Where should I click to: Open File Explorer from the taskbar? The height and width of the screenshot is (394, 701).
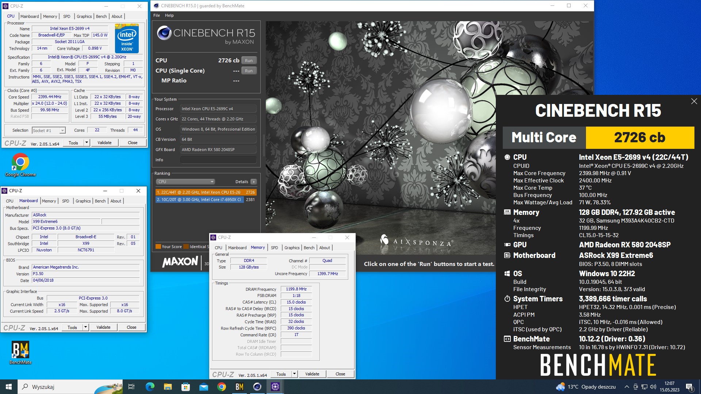(168, 387)
